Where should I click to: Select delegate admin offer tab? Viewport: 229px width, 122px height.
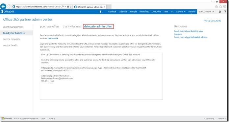(98, 26)
